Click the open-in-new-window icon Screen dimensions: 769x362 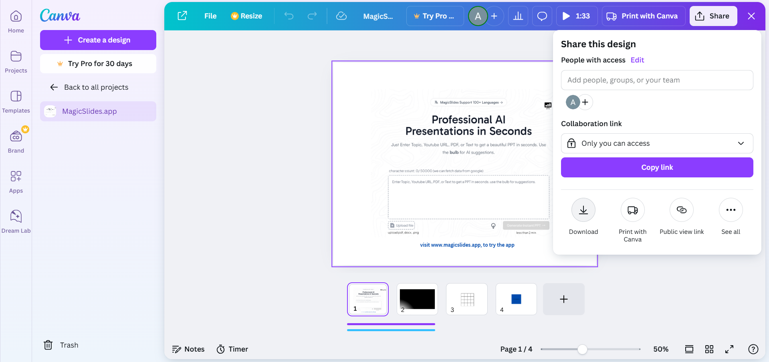click(182, 16)
